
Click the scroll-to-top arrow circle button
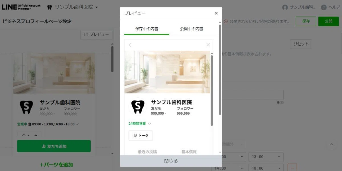pos(331,144)
